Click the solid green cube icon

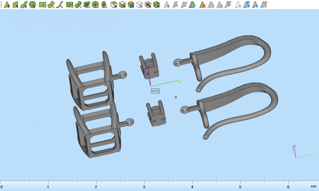[x=157, y=5]
